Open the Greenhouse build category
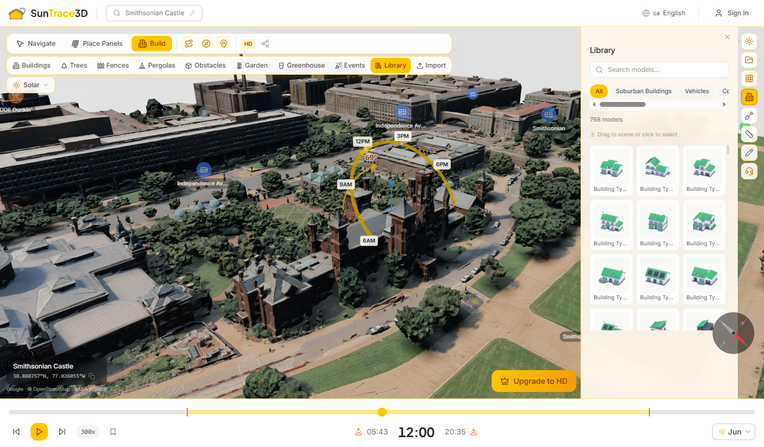 (302, 65)
